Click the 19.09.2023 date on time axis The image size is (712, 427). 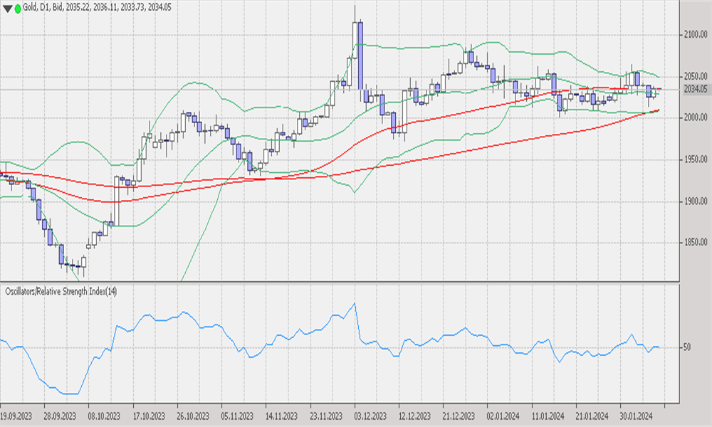coord(17,416)
